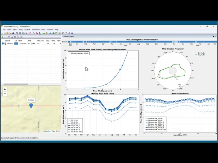The width and height of the screenshot is (218, 163).
Task: Click the Summary Graphs tab title
Action: (68, 37)
